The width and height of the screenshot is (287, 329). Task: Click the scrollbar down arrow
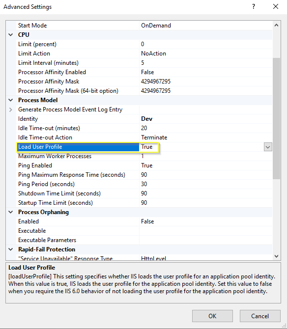pos(277,256)
